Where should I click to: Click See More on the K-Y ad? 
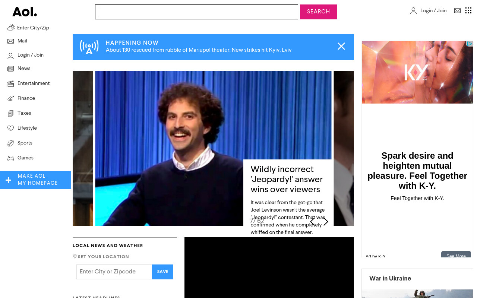[456, 255]
